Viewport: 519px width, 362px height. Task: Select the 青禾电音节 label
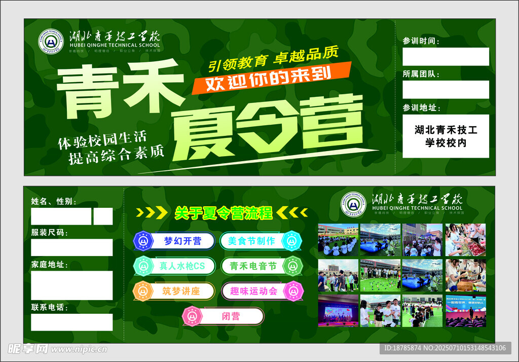pos(252,266)
